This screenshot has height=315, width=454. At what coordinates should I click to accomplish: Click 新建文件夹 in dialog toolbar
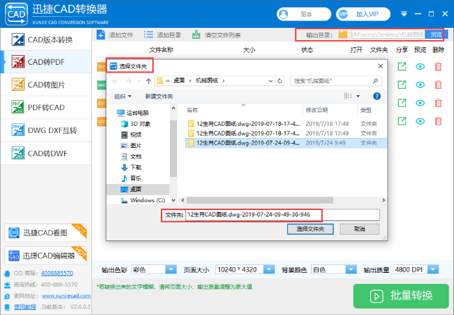tap(159, 97)
